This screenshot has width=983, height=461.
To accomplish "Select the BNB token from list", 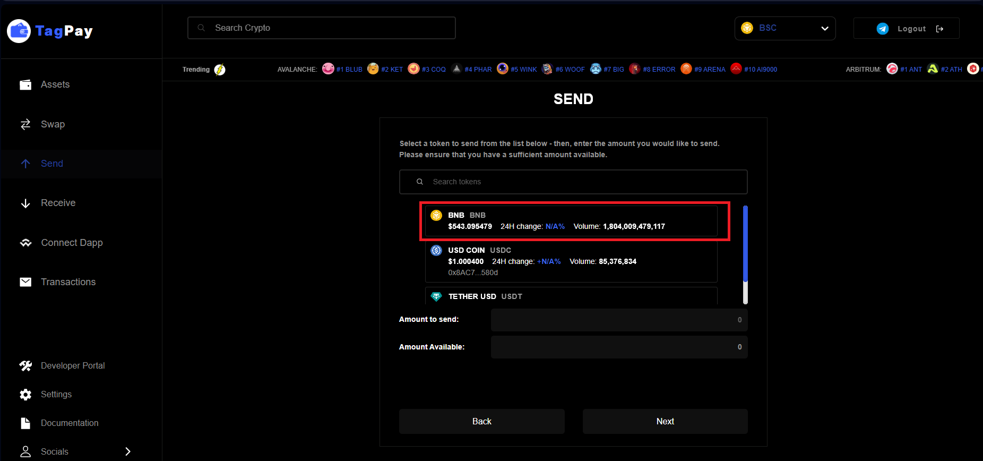I will click(x=571, y=221).
